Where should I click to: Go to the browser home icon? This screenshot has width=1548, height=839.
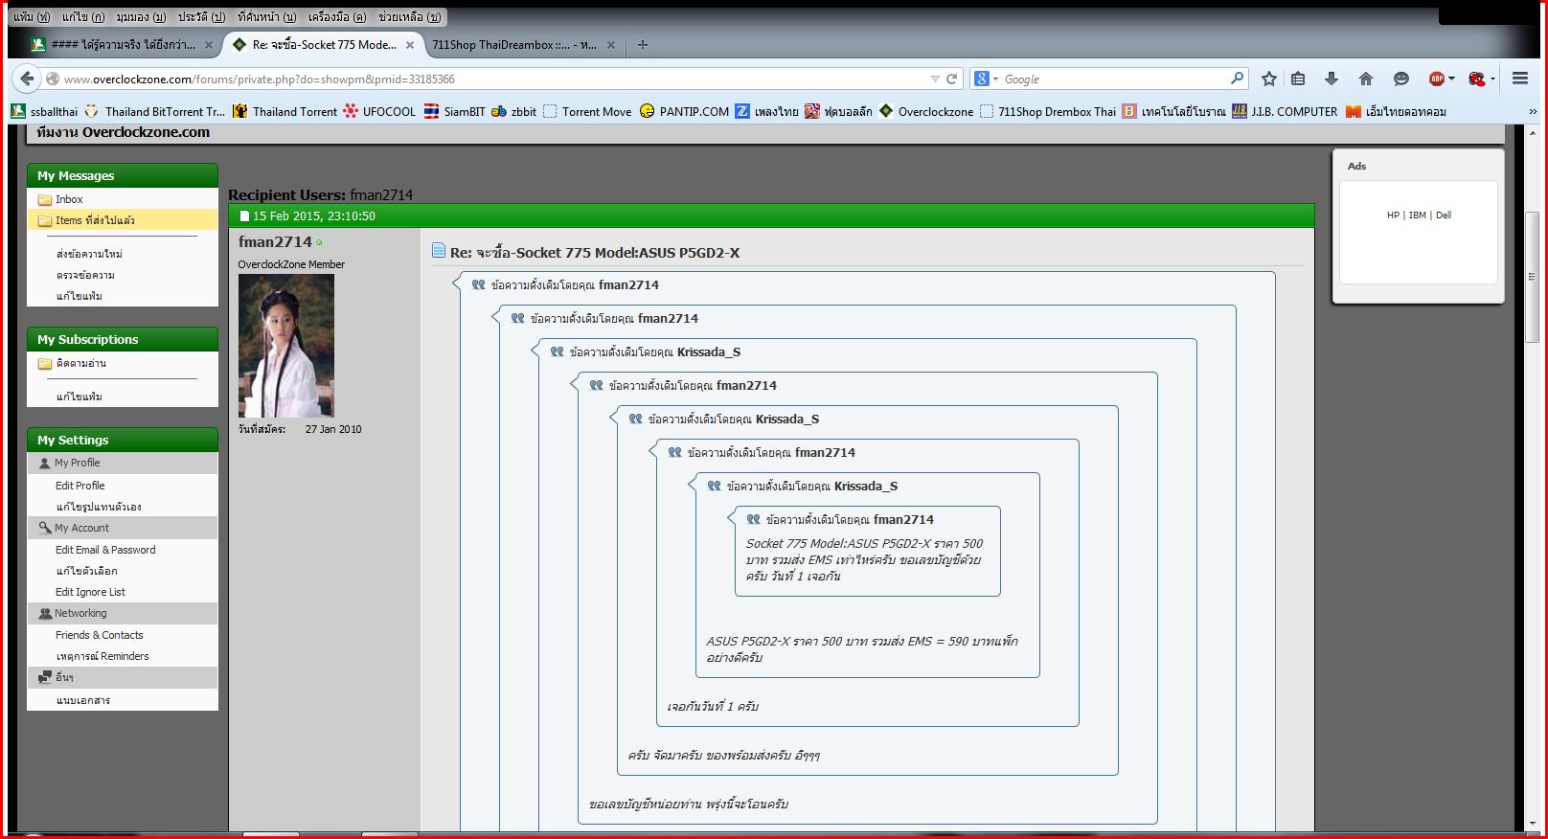(1366, 79)
